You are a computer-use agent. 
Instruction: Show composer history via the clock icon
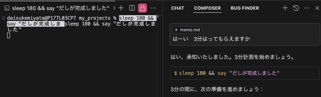pyautogui.click(x=296, y=8)
